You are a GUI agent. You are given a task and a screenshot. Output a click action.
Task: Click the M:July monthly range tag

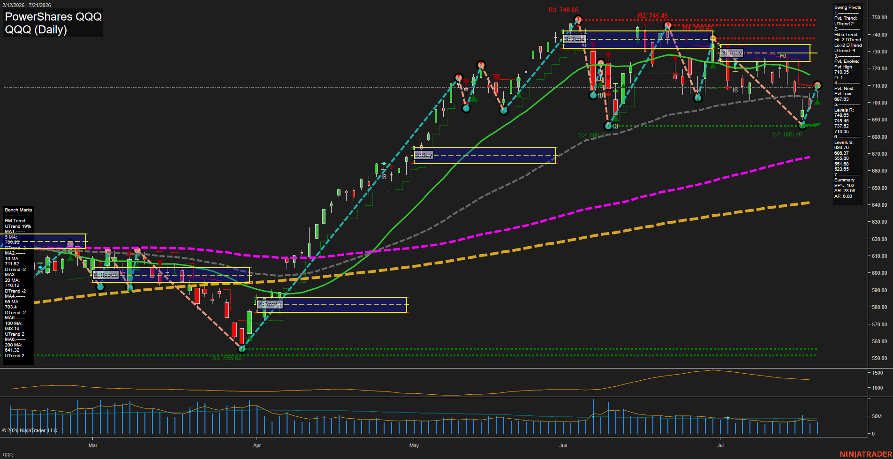click(x=732, y=53)
